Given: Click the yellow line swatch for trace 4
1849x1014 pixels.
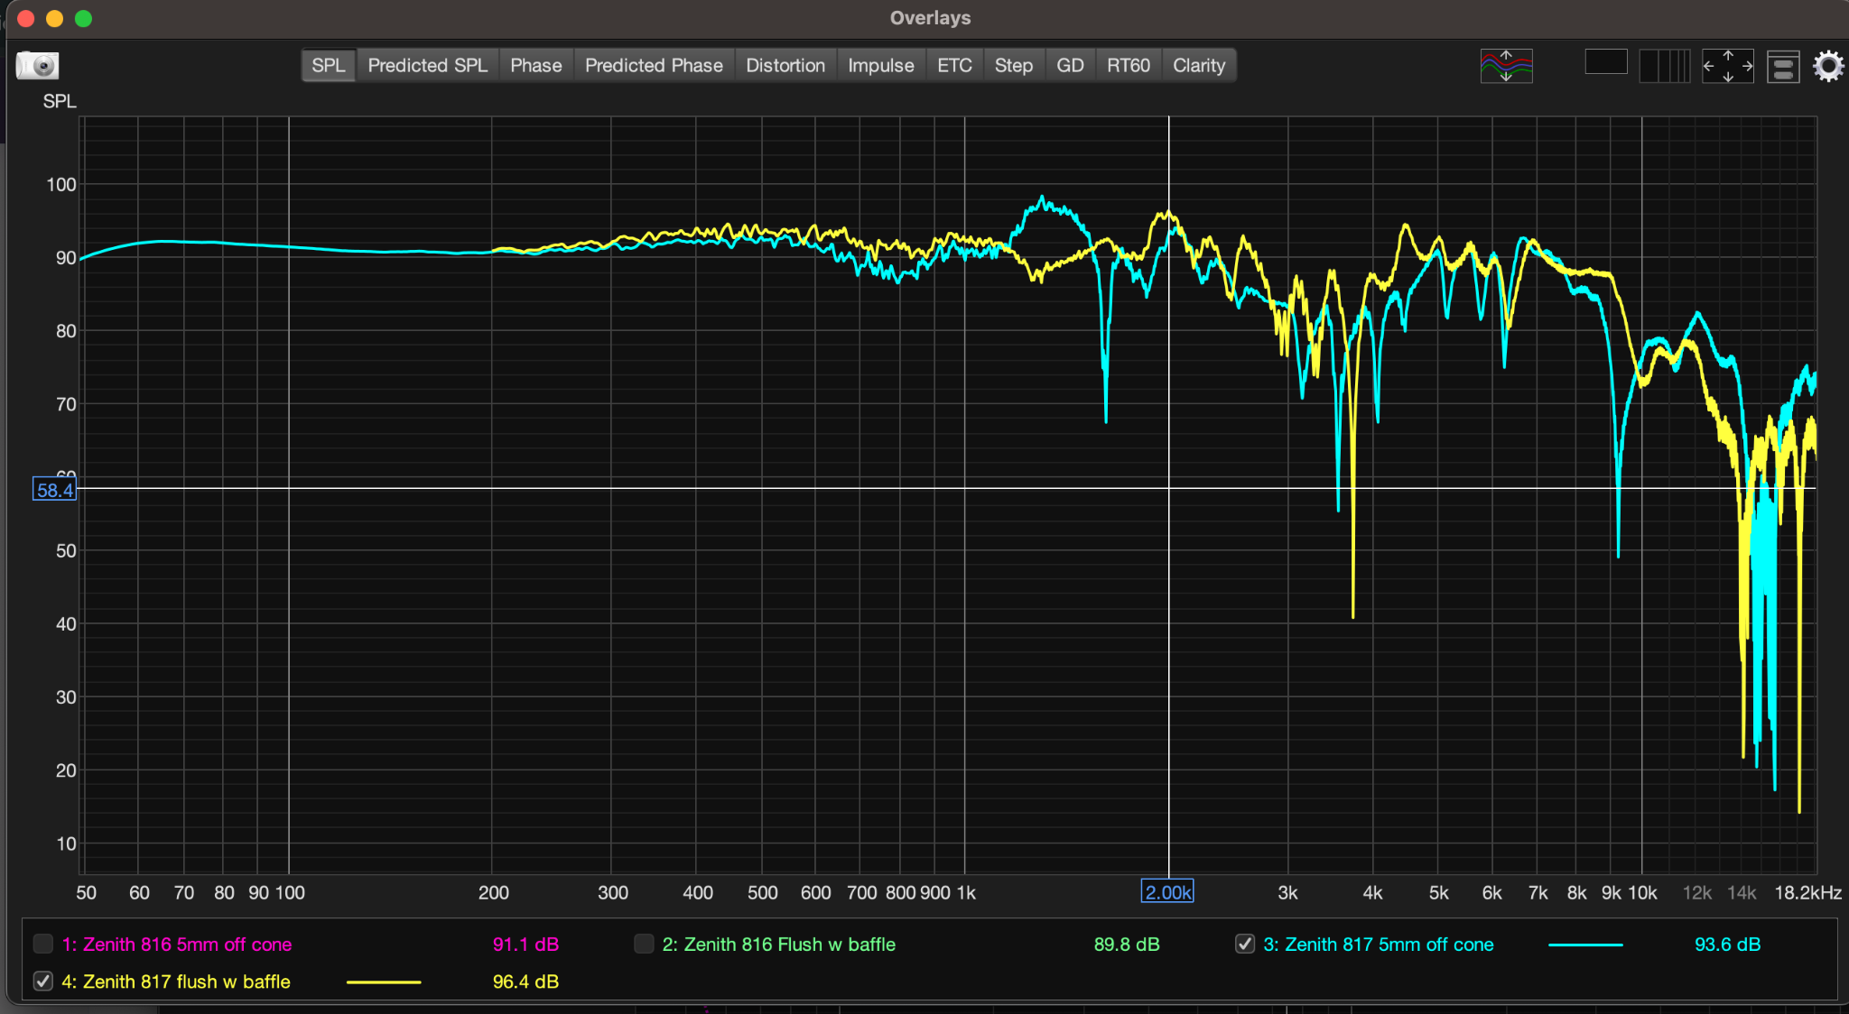Looking at the screenshot, I should [x=384, y=982].
